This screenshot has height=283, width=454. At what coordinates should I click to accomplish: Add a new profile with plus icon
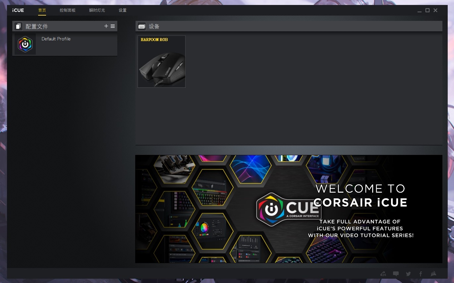click(106, 26)
